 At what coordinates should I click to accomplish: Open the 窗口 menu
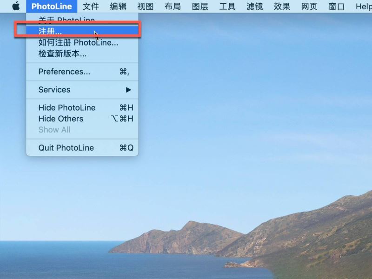(336, 7)
